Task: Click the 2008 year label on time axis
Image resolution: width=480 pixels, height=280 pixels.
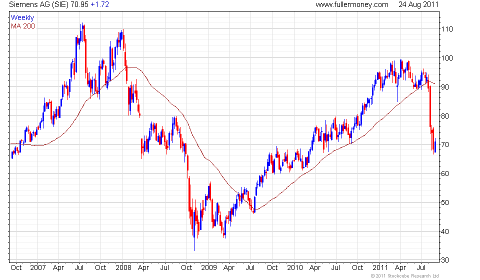Action: tap(123, 267)
